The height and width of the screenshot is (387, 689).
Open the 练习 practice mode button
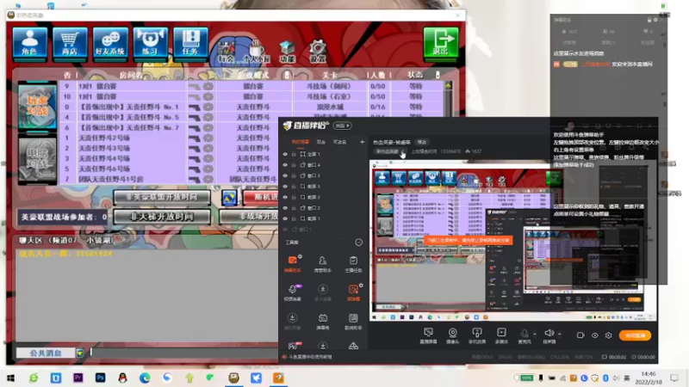(150, 43)
